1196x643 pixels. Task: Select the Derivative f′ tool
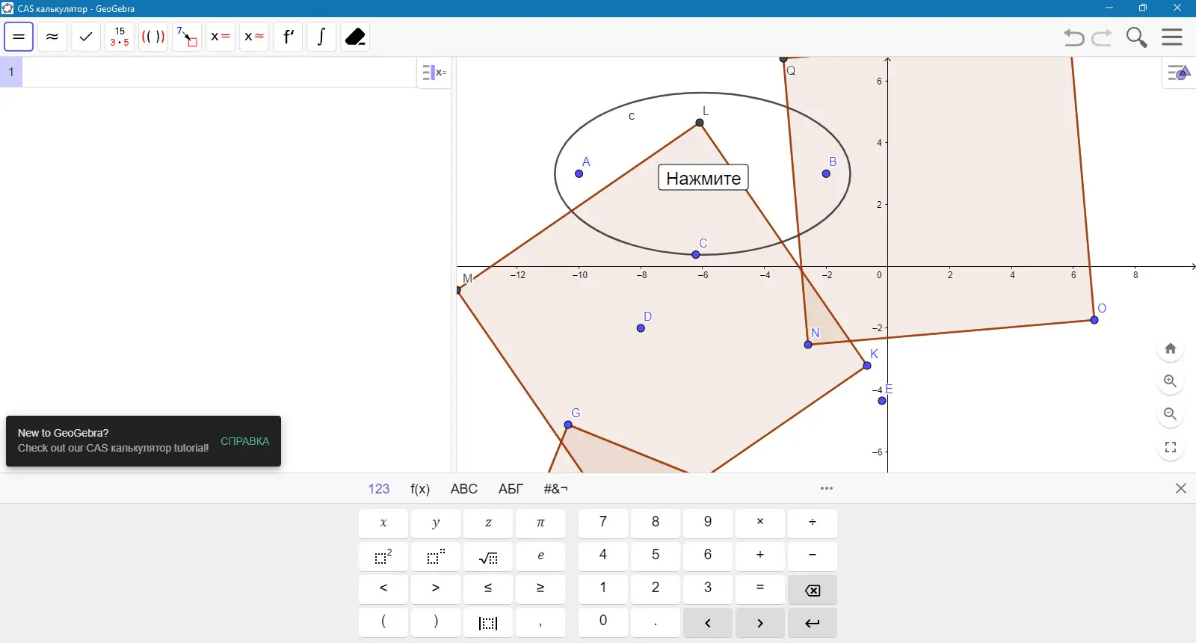(288, 37)
